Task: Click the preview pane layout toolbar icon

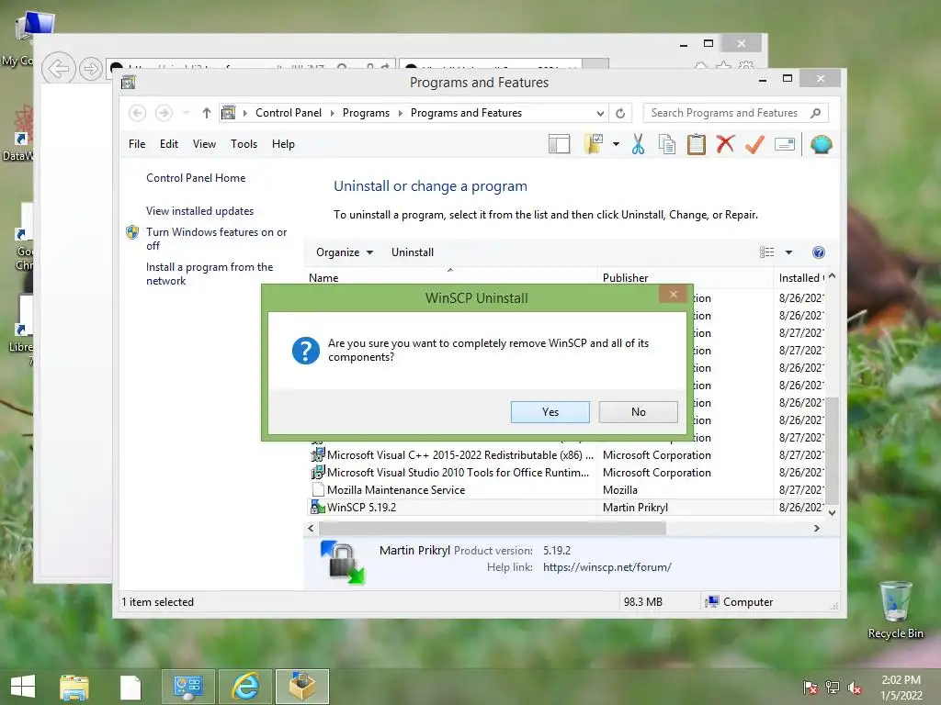Action: (x=559, y=144)
